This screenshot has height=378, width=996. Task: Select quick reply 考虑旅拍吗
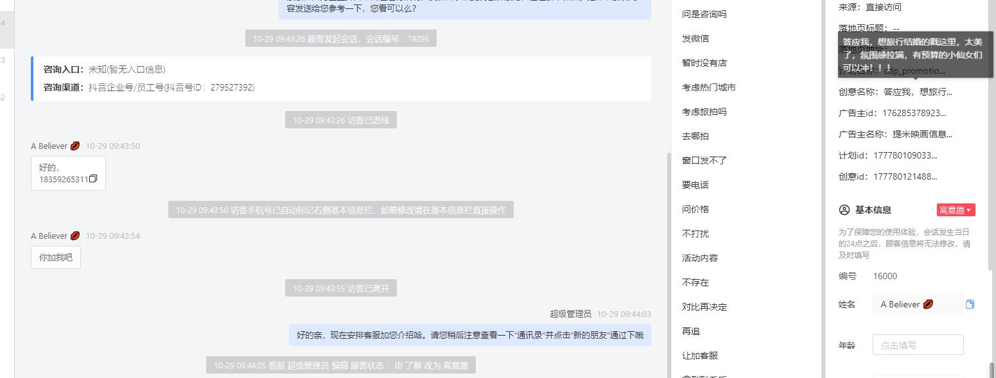704,112
